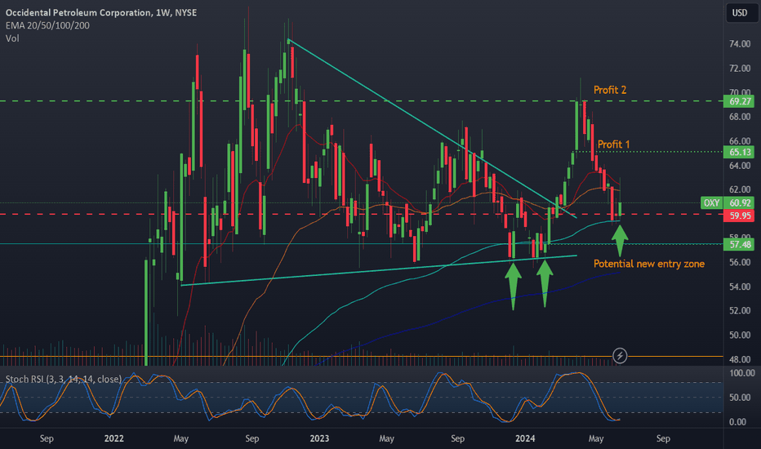
Task: Select the 69.27 green price label
Action: click(740, 101)
